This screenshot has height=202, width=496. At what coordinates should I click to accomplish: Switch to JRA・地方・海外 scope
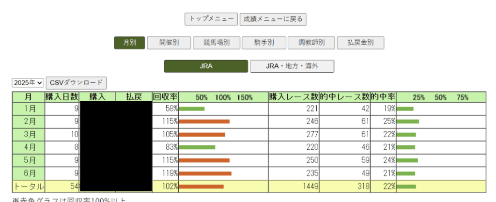tap(292, 66)
